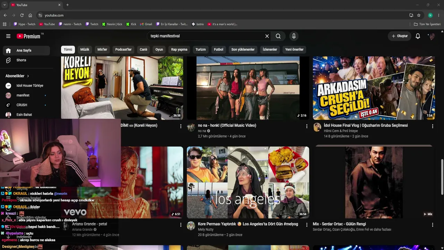The image size is (444, 250).
Task: Click Hilmi Cem & Pınıl İntepe avatar
Action: pyautogui.click(x=317, y=127)
